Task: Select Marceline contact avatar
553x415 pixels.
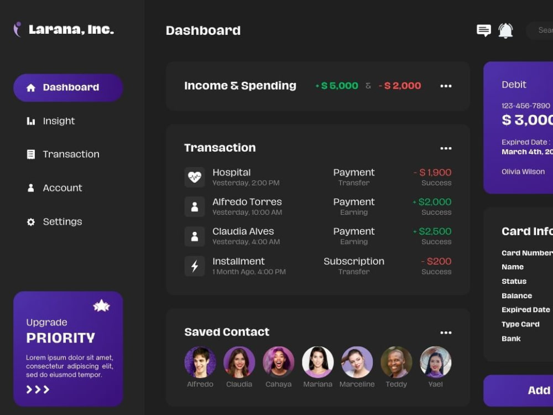Action: tap(357, 362)
